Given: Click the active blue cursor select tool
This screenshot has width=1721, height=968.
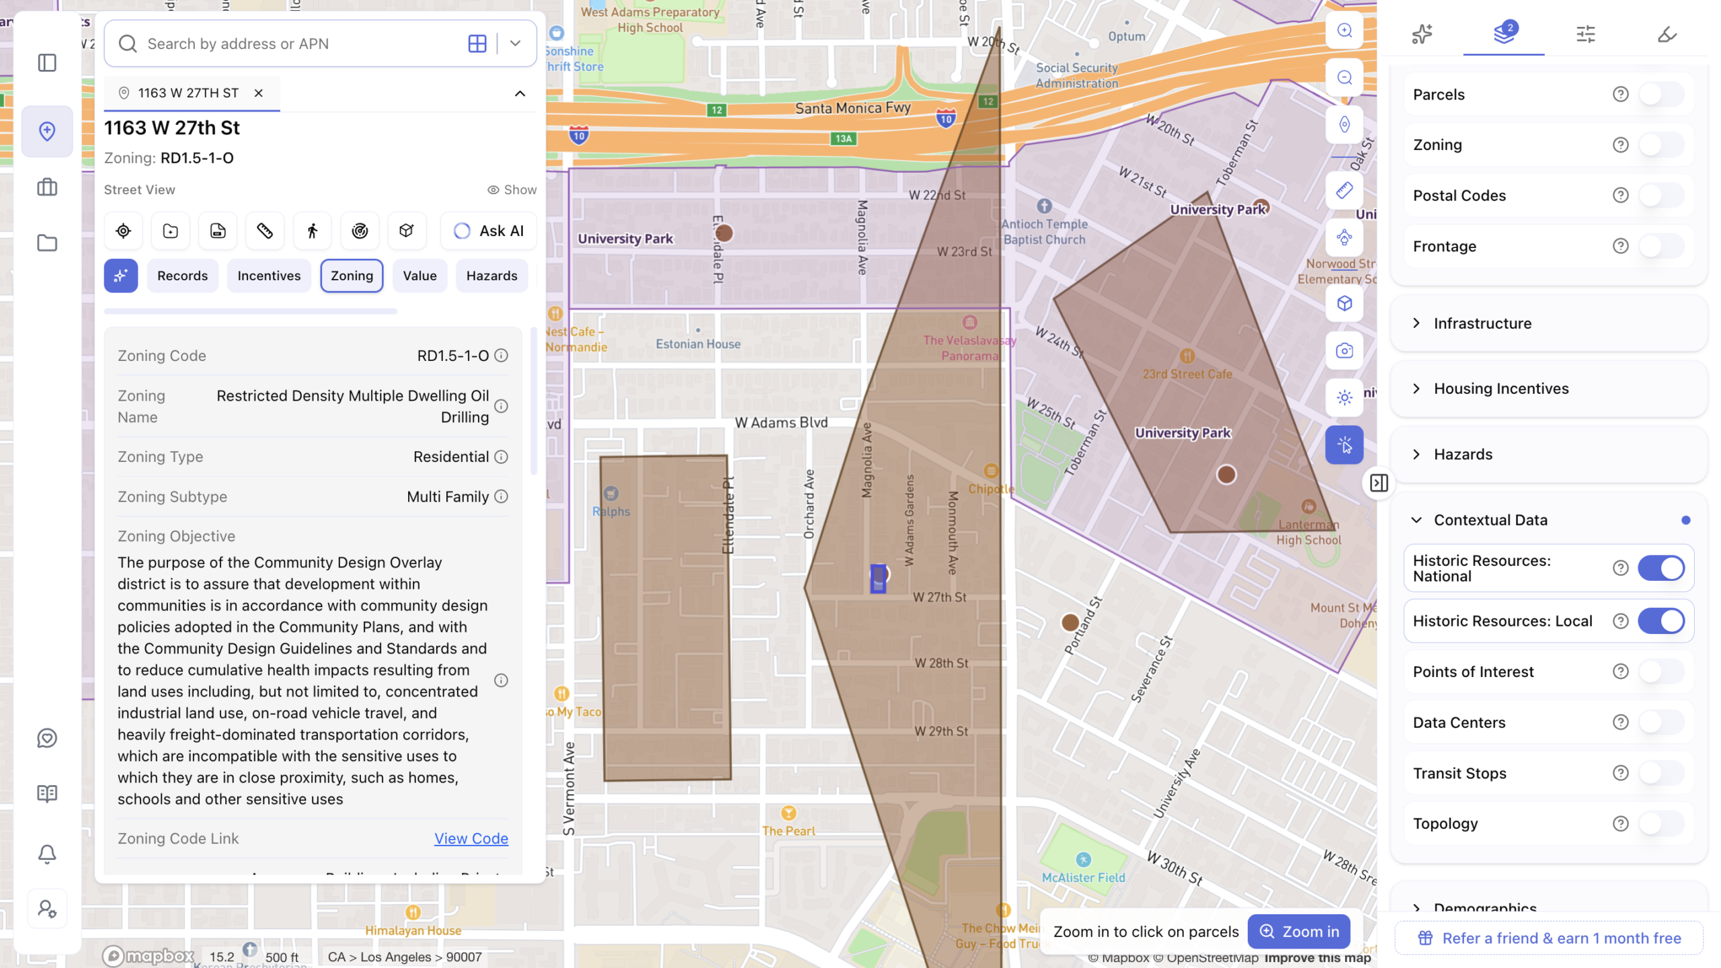Looking at the screenshot, I should 1345,444.
